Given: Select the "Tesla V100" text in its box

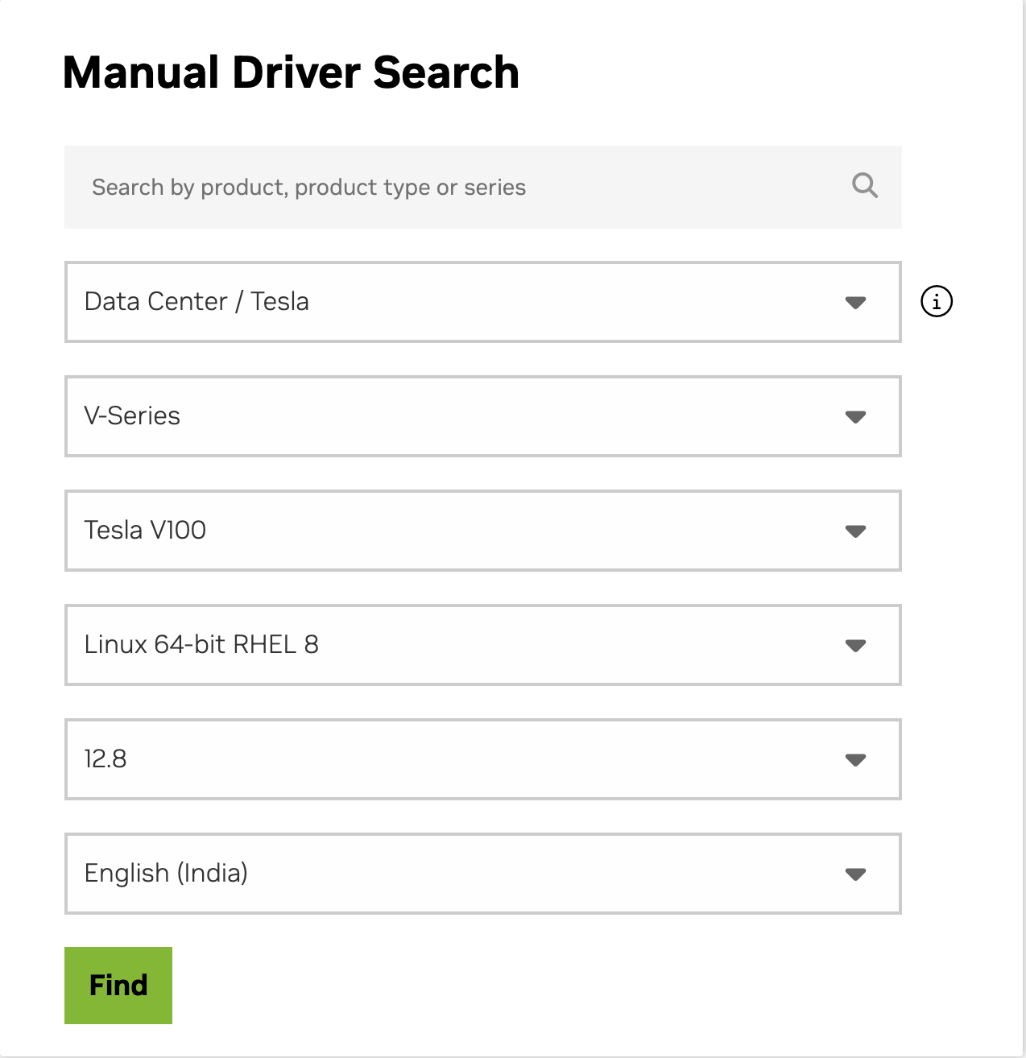Looking at the screenshot, I should (145, 531).
